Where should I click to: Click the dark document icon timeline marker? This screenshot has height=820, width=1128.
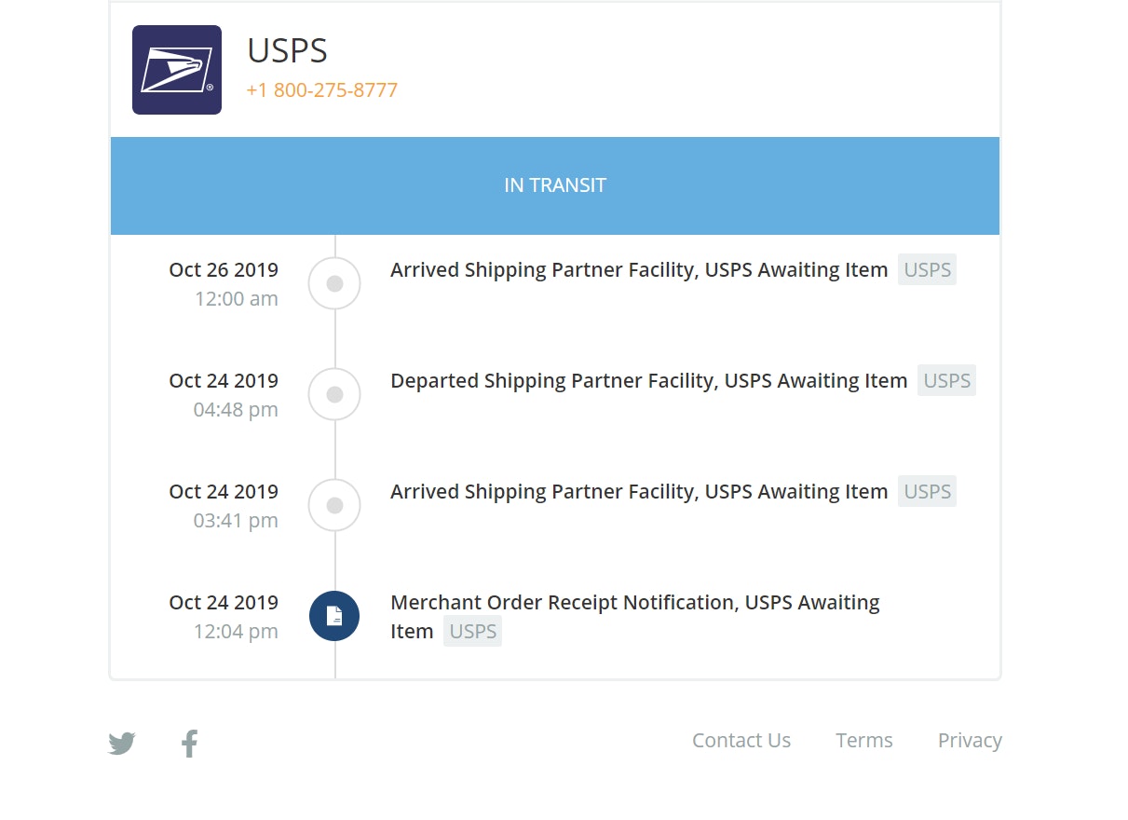click(334, 616)
